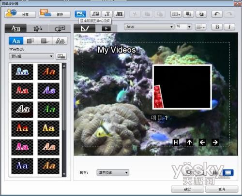Open the font size 16 dropdown

point(183,27)
